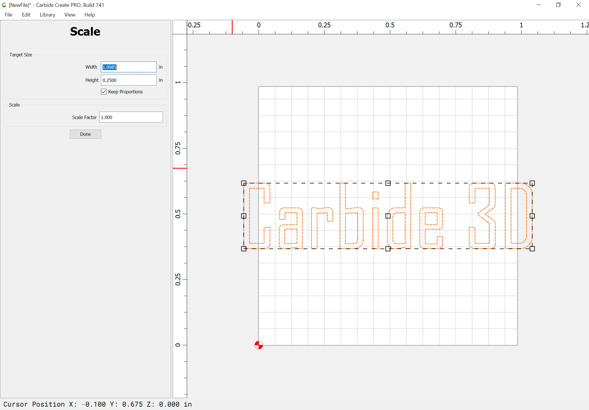Open the Help menu
The height and width of the screenshot is (410, 589).
[x=89, y=15]
